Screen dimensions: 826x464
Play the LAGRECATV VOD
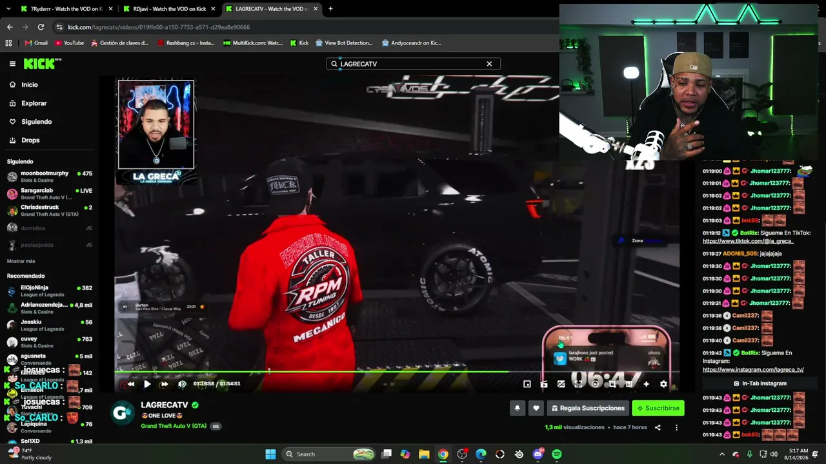147,384
